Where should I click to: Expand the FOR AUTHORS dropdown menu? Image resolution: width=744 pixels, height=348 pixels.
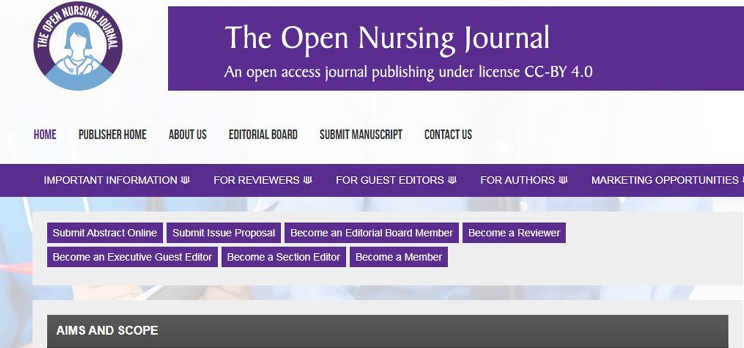pos(524,180)
